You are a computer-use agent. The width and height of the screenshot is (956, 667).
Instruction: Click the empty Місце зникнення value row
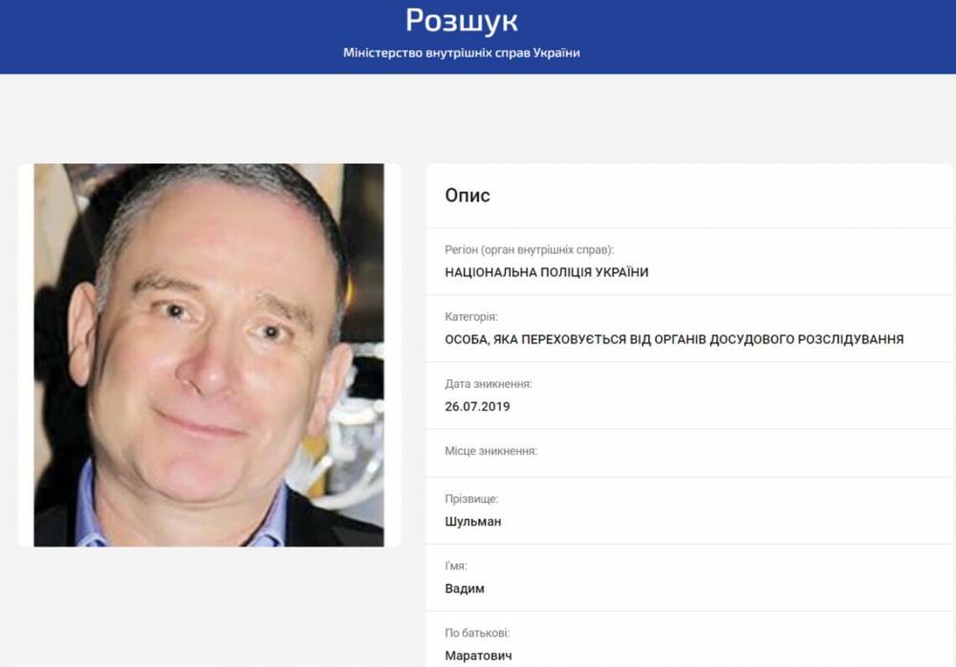(x=691, y=453)
